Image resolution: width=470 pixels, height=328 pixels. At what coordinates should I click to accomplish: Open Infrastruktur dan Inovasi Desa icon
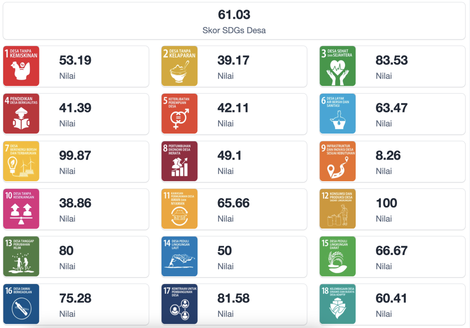click(x=338, y=161)
